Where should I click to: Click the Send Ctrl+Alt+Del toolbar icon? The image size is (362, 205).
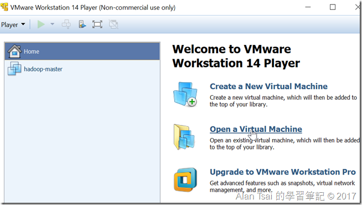(x=66, y=24)
